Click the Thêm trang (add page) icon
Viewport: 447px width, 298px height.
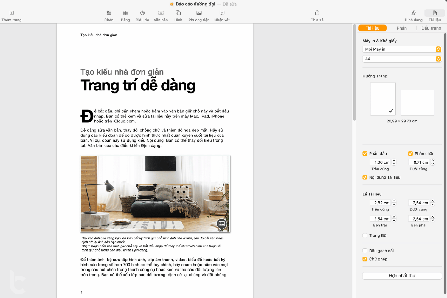tap(12, 13)
